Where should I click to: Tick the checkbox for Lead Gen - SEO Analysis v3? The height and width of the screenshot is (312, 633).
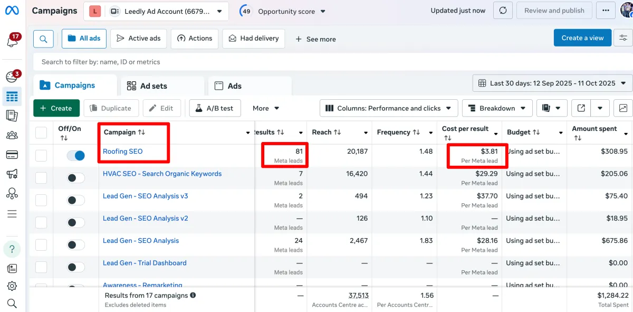41,200
